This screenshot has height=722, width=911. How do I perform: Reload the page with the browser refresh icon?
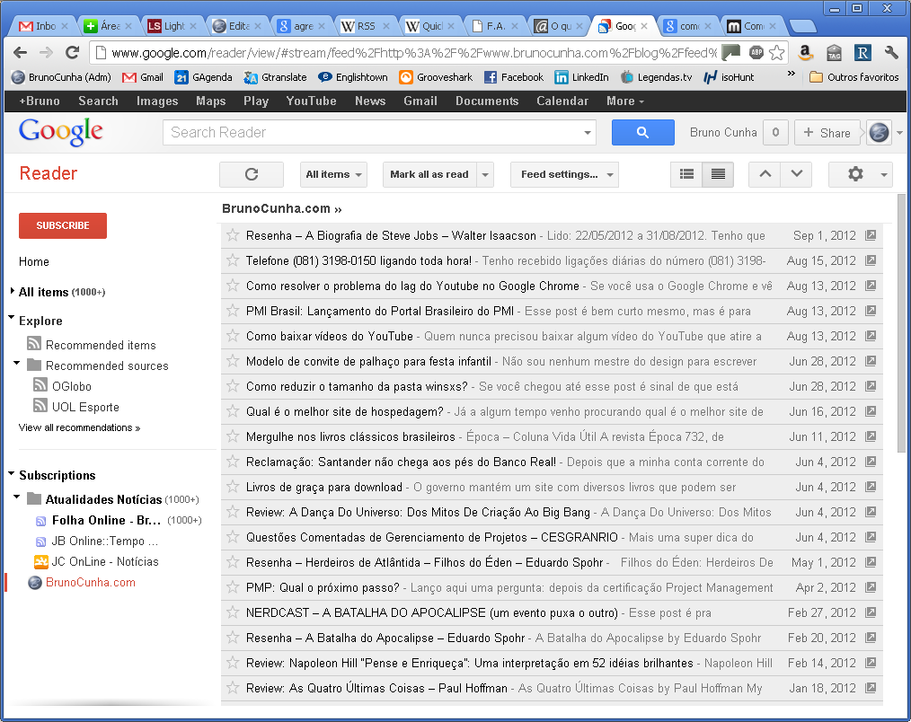72,53
